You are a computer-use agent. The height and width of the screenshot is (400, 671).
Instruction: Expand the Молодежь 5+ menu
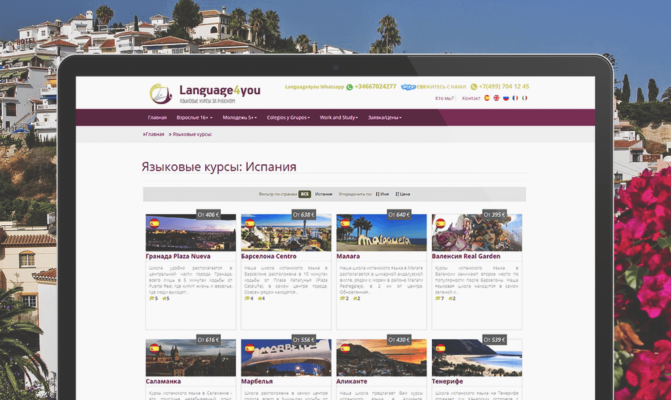pos(240,118)
